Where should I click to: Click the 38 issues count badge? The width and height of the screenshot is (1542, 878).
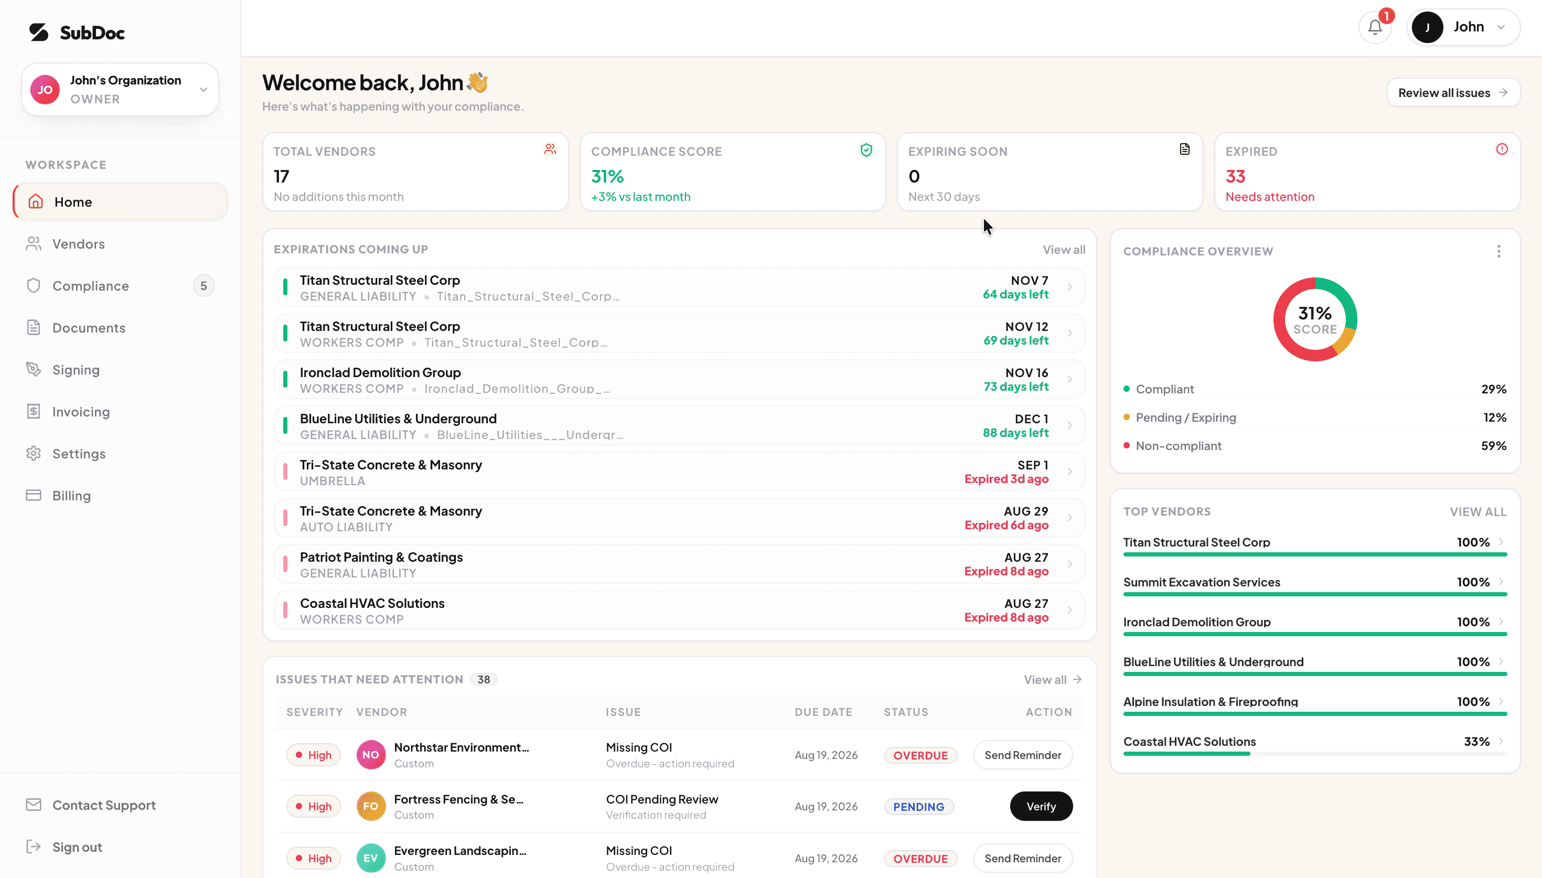pos(484,679)
